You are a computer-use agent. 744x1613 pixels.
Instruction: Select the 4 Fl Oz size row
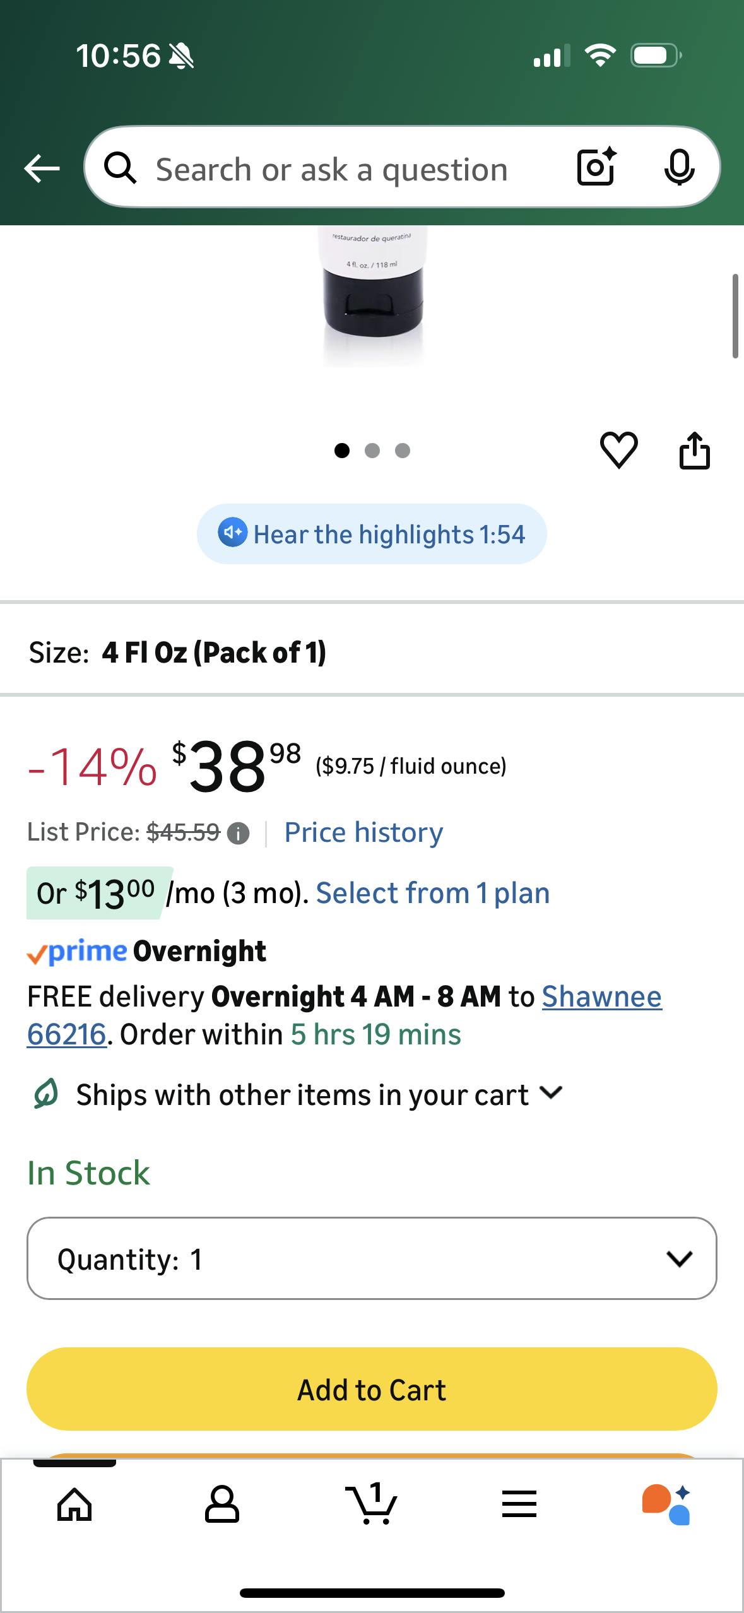tap(372, 652)
